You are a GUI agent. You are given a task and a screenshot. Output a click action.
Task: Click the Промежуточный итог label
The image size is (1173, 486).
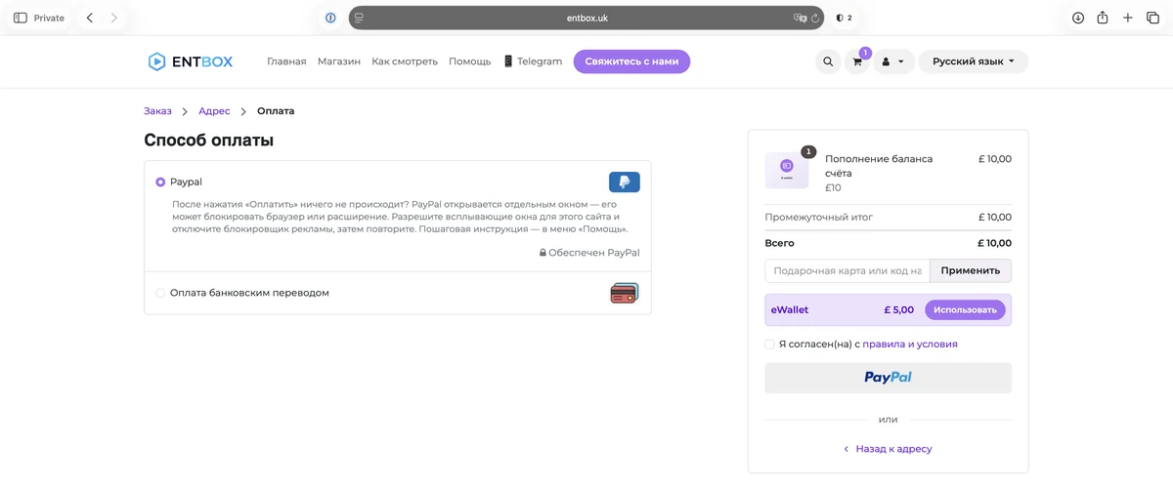819,218
